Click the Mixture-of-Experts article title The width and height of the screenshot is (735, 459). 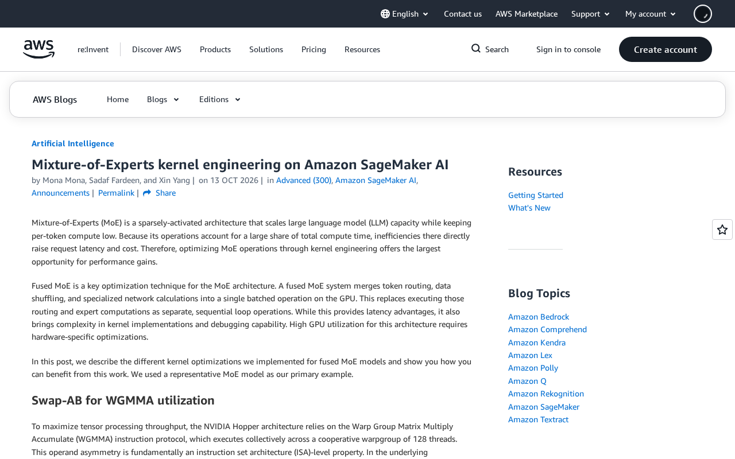[240, 165]
